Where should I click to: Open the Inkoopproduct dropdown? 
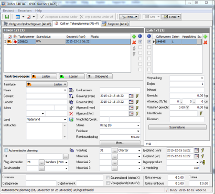(x=198, y=162)
